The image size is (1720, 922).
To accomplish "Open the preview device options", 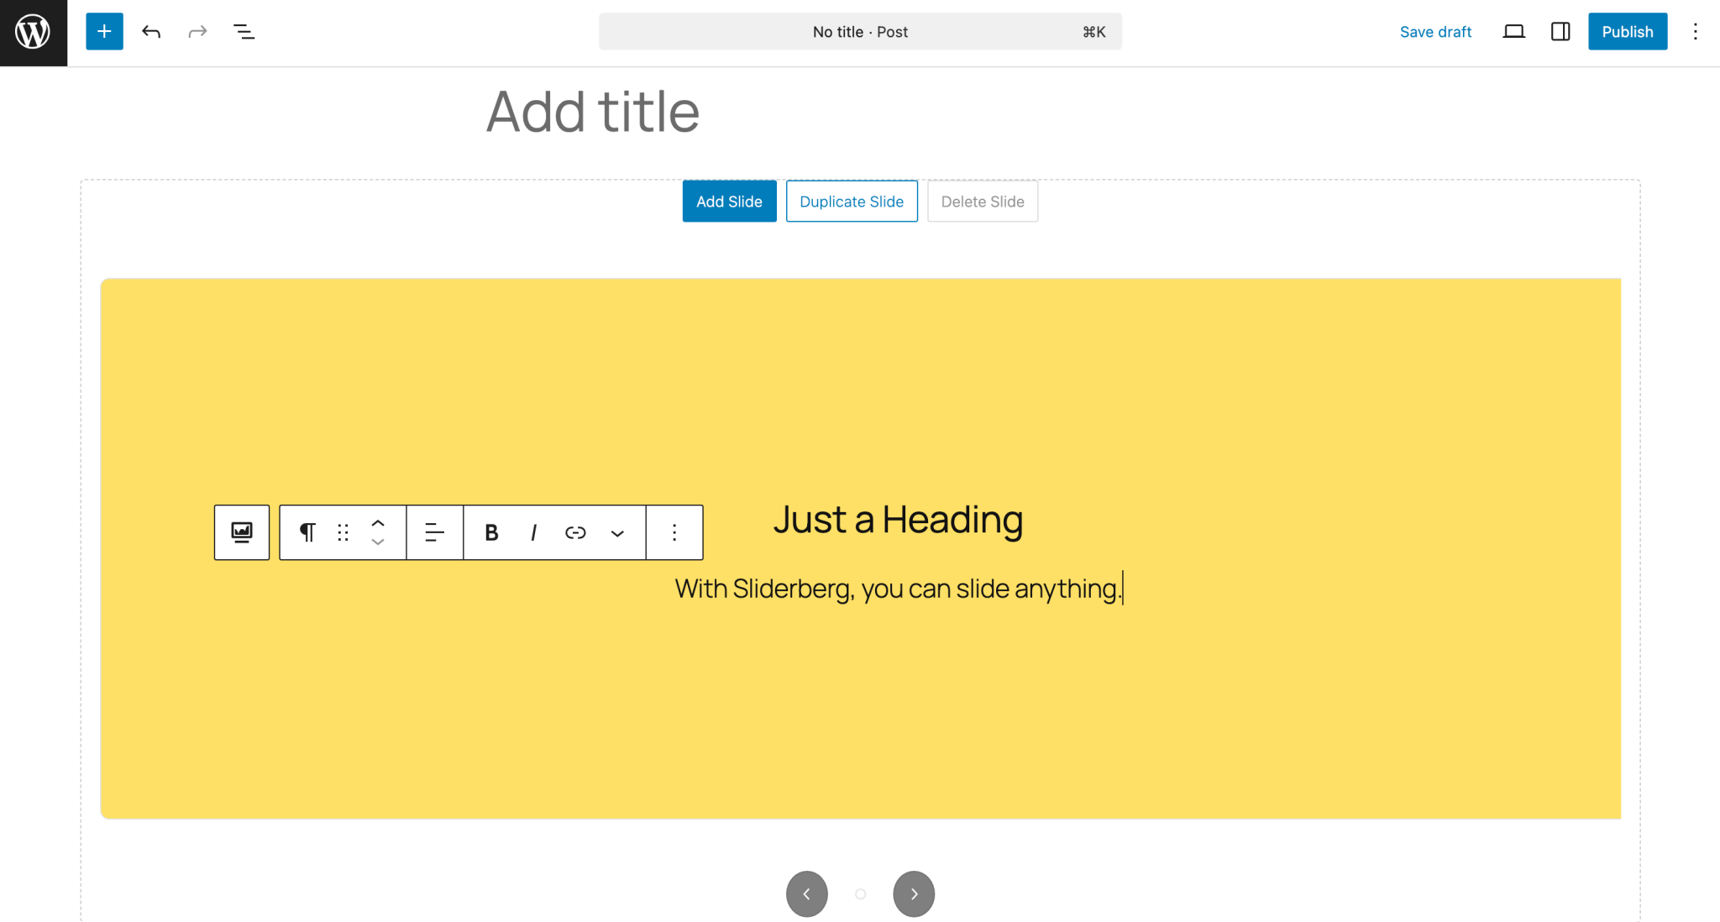I will [1514, 31].
